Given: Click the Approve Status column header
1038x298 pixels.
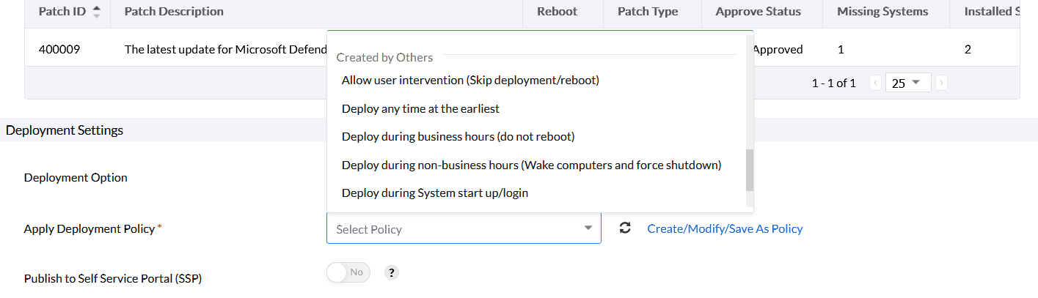Looking at the screenshot, I should point(758,12).
